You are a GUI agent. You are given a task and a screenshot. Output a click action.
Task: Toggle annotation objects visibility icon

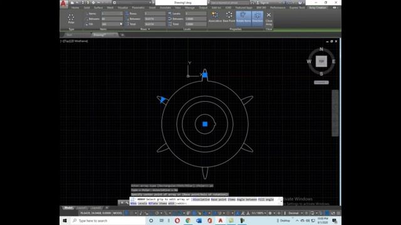click(x=237, y=213)
